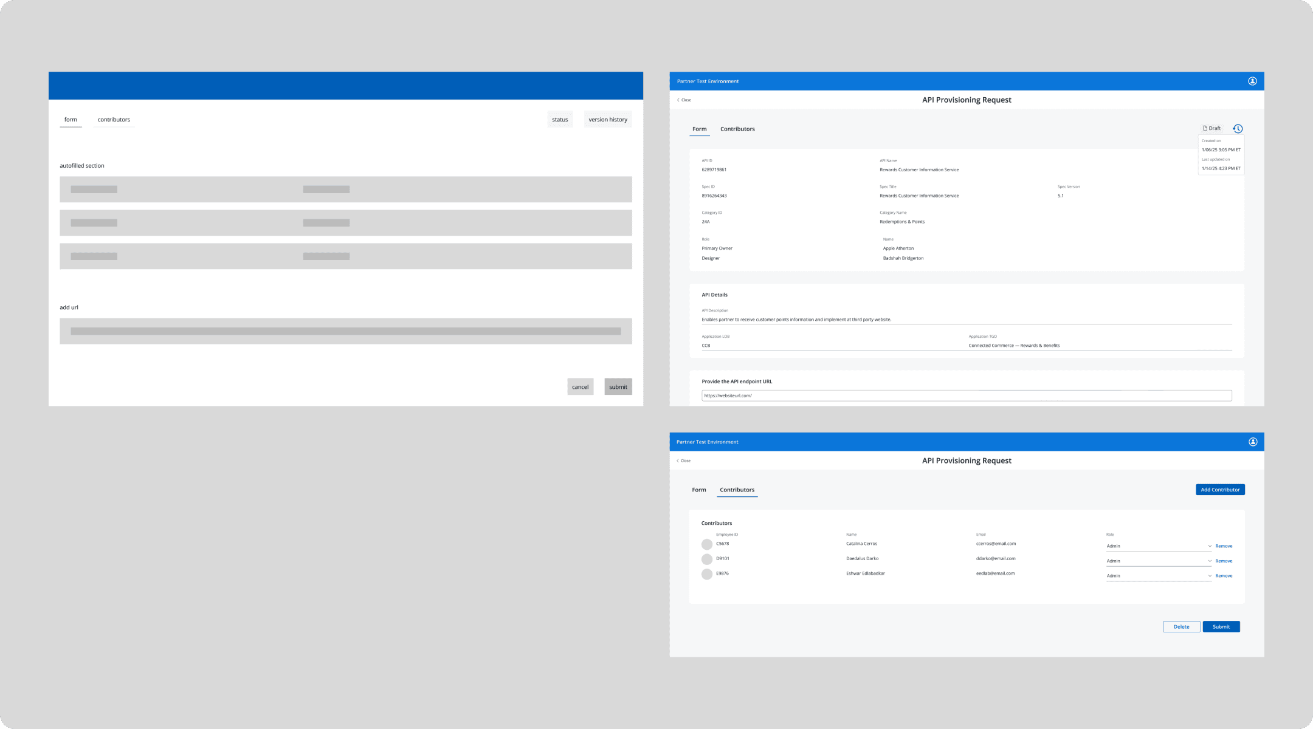Click the Close back chevron on Contributors screen

pos(678,461)
